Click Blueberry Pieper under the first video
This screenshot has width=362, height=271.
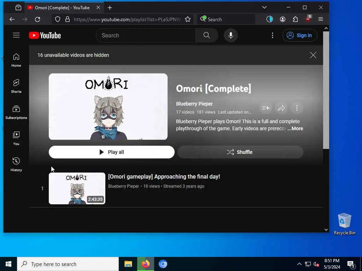click(123, 186)
